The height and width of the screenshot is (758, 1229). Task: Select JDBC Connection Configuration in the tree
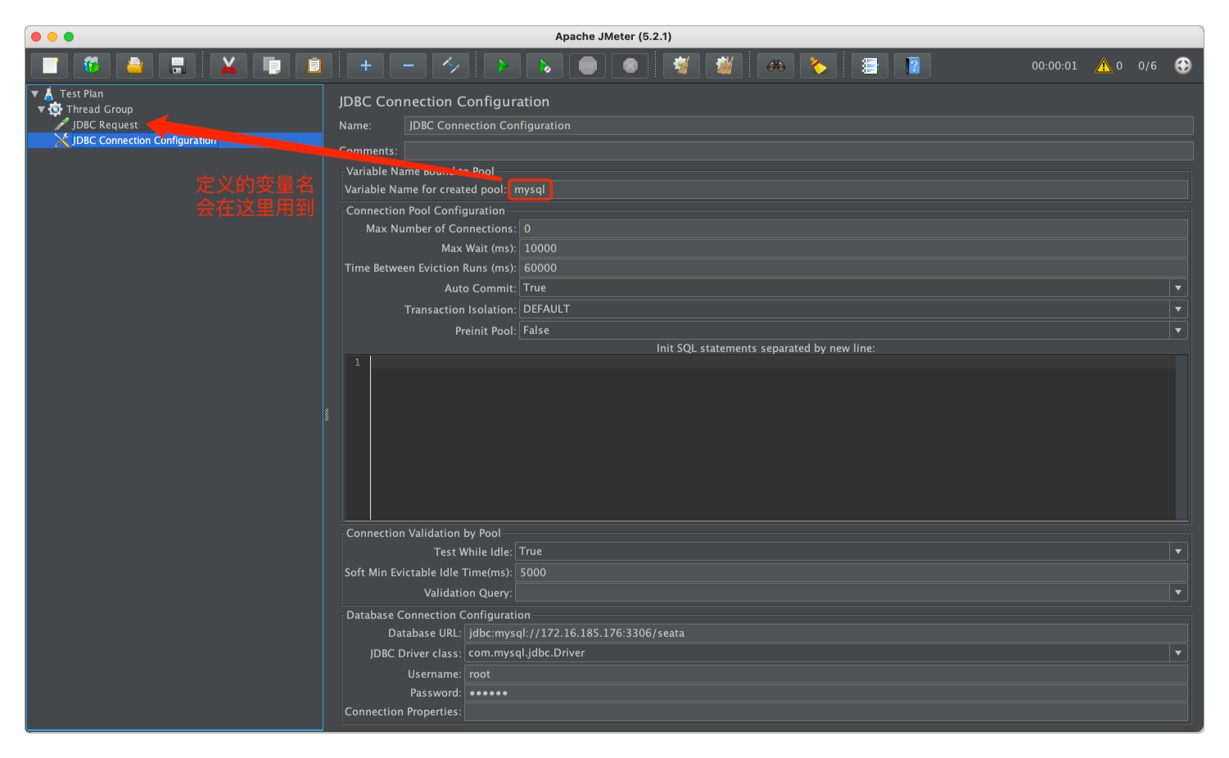click(x=144, y=140)
